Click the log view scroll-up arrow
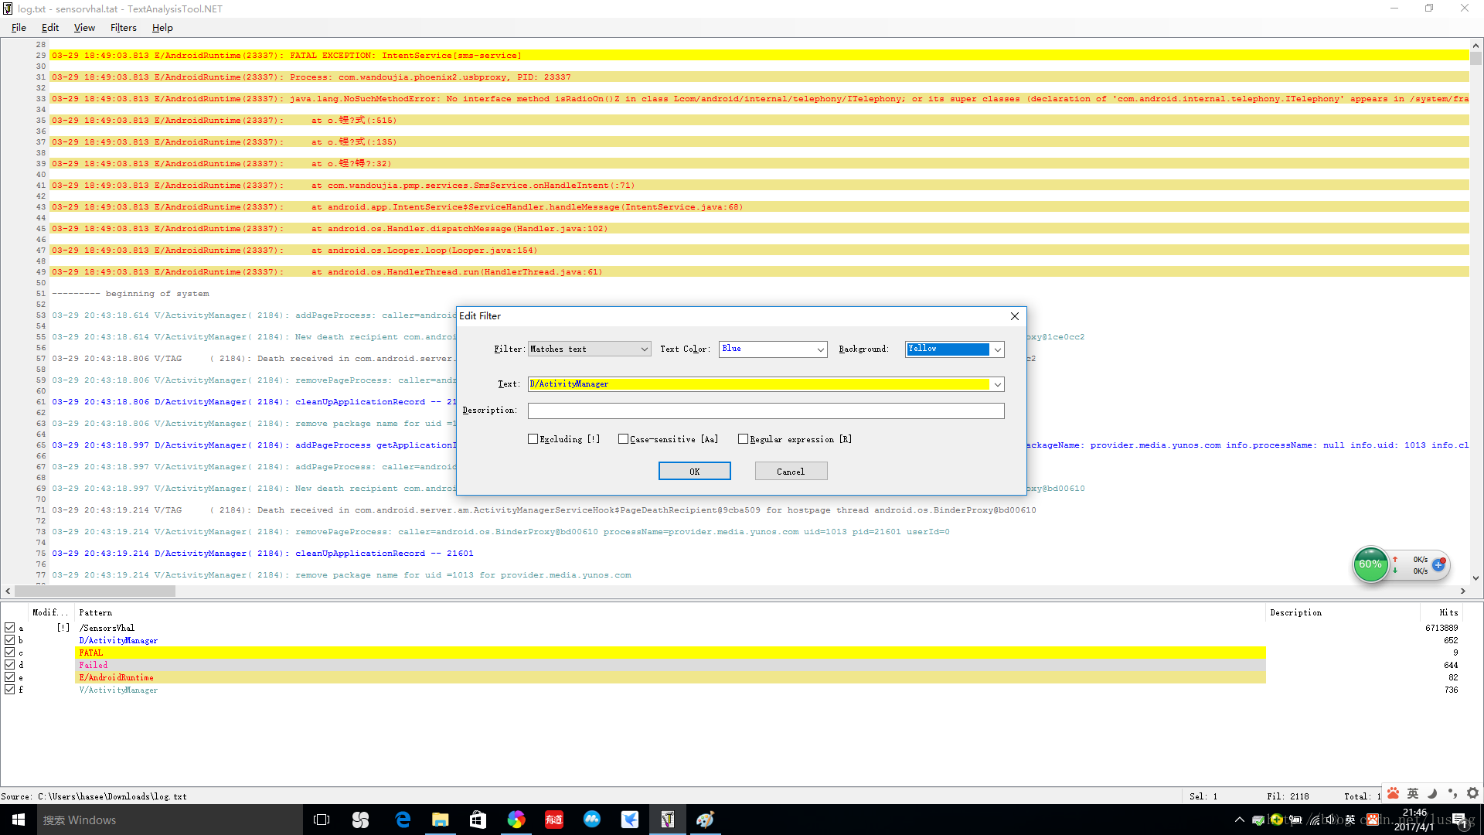 pyautogui.click(x=1475, y=46)
